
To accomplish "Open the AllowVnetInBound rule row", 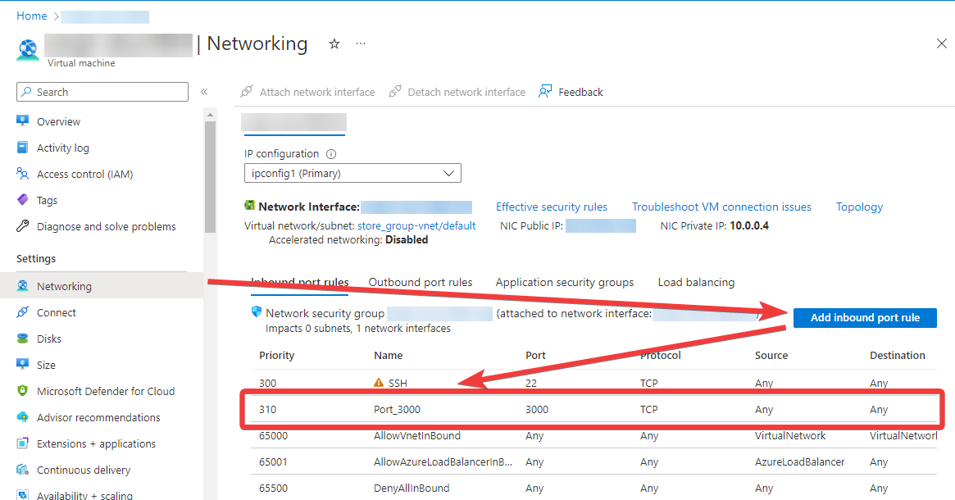I will (593, 435).
